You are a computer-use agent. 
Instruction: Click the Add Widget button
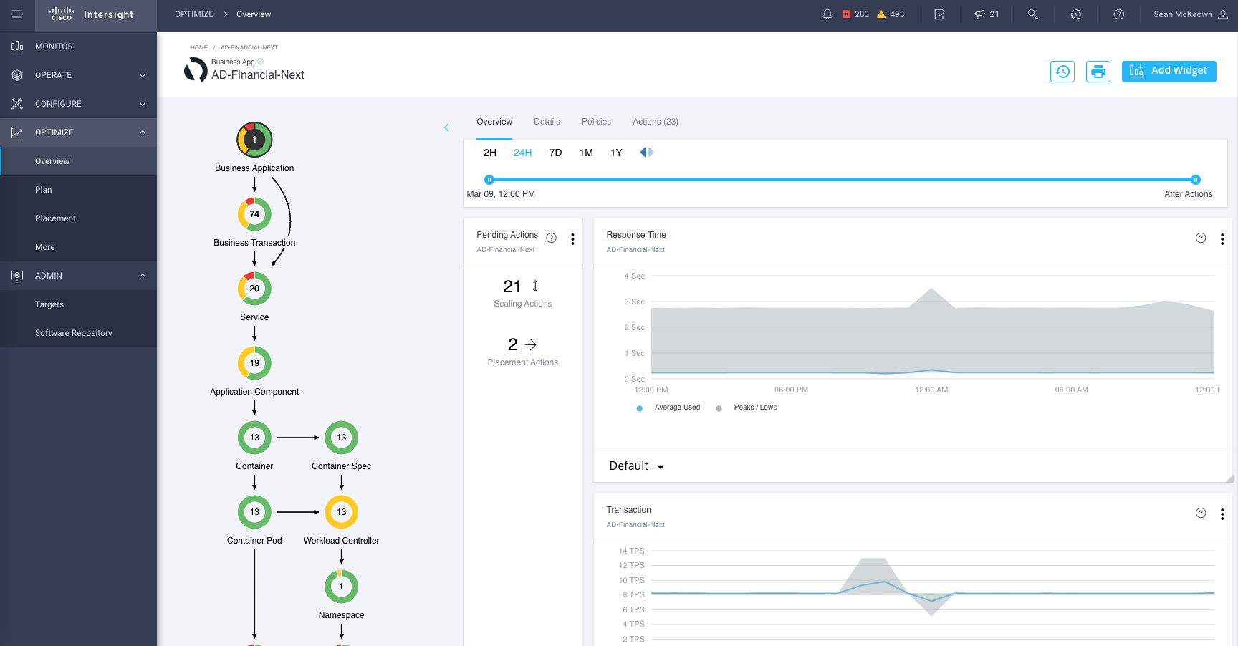(x=1169, y=72)
